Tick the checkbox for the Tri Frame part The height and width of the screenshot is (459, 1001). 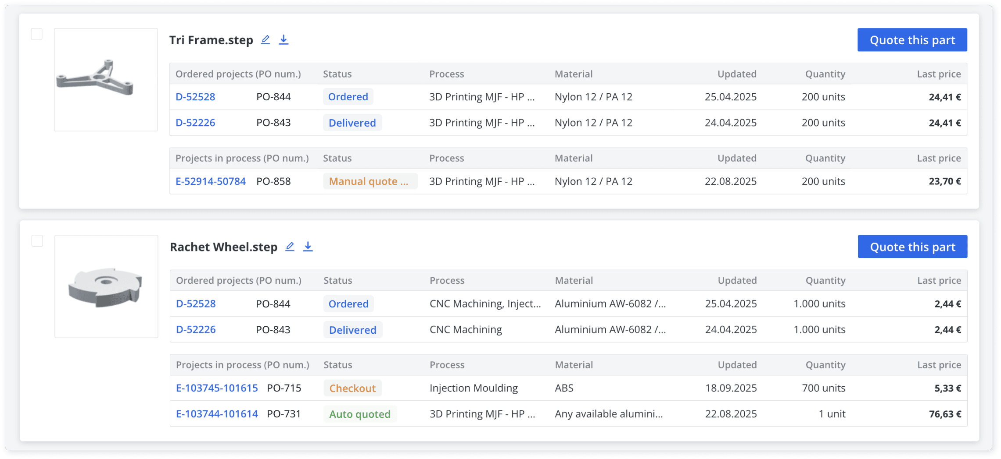point(37,34)
